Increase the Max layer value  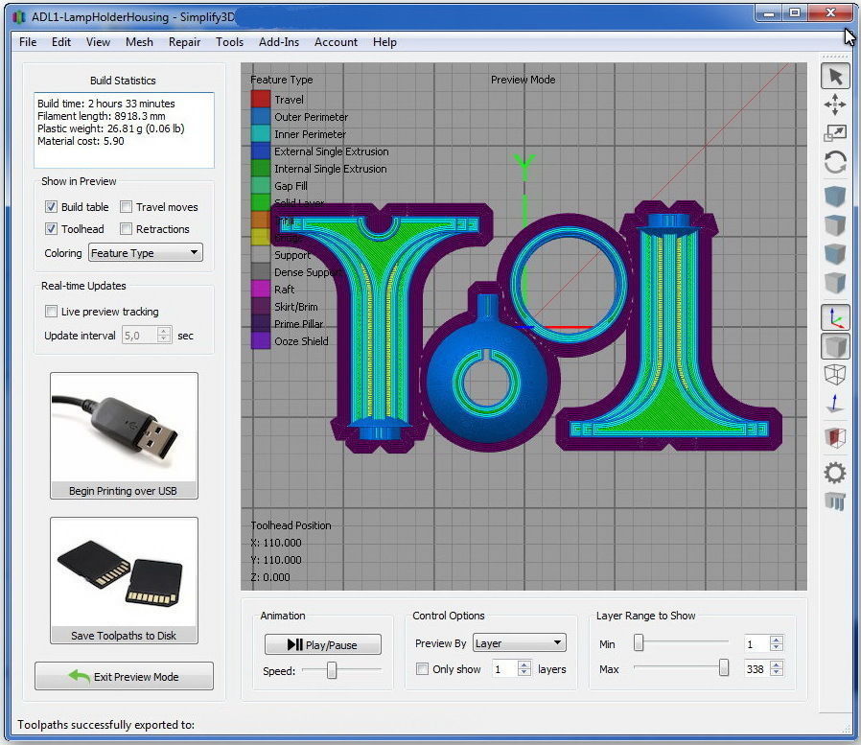pyautogui.click(x=777, y=664)
